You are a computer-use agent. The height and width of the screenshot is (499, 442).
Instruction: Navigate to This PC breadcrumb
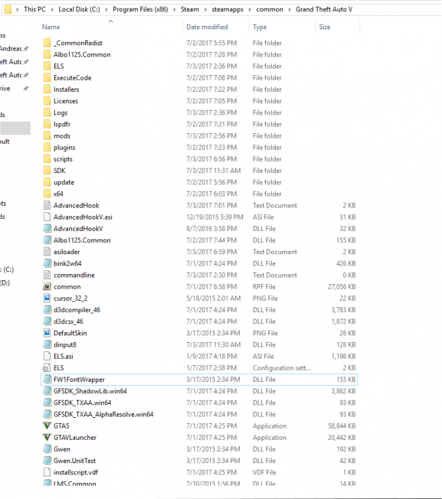click(x=35, y=9)
